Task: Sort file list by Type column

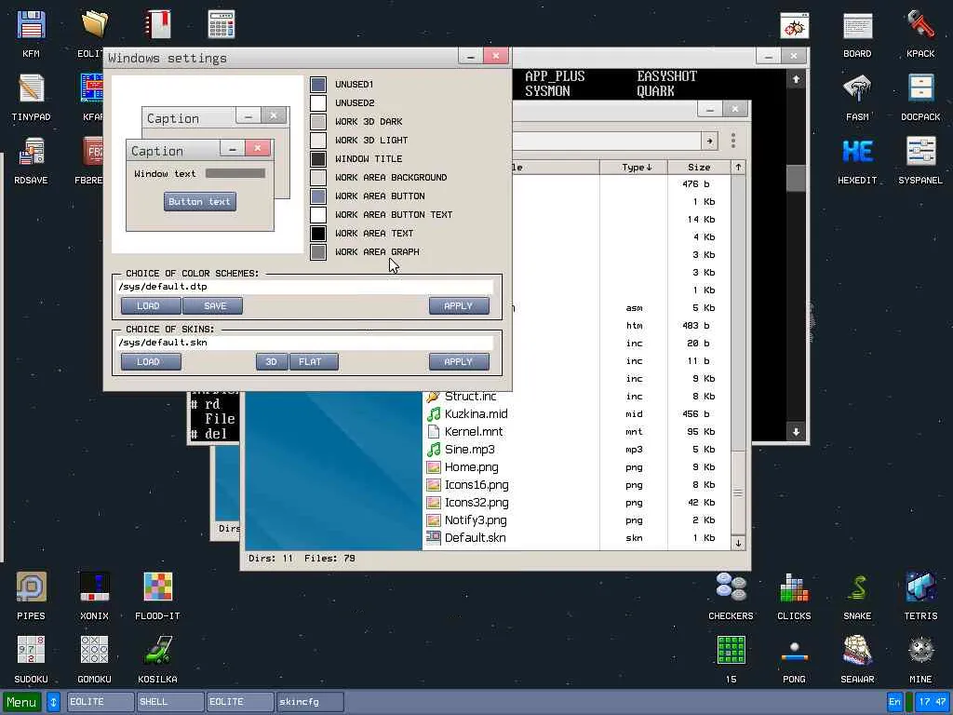Action: (633, 168)
